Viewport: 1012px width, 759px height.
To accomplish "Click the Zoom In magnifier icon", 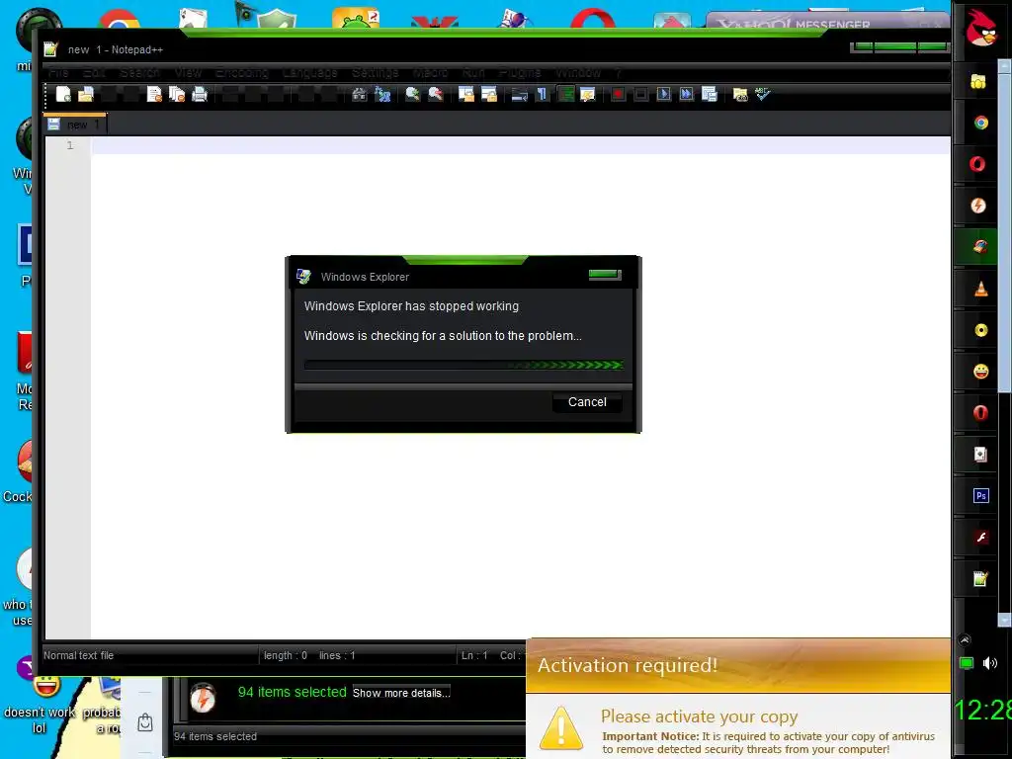I will (412, 94).
